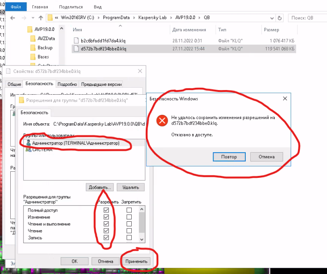Viewport: 327px width, 274px height.
Task: Select 'Win2016SRV (C:)' breadcrumb
Action: [78, 18]
